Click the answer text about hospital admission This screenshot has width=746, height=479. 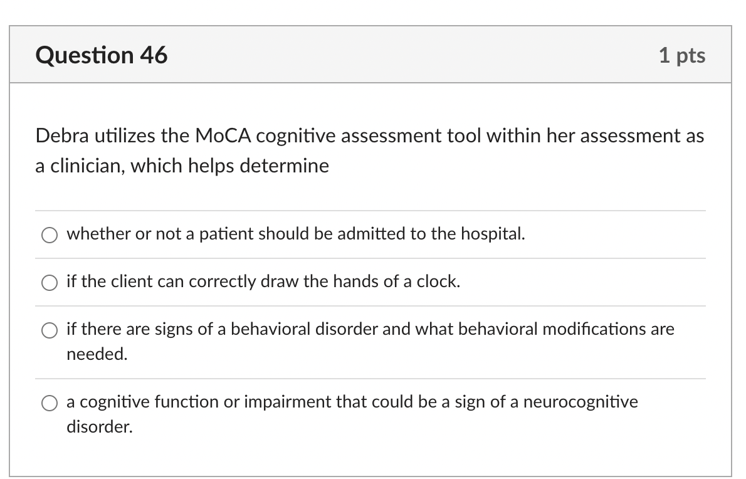point(295,234)
